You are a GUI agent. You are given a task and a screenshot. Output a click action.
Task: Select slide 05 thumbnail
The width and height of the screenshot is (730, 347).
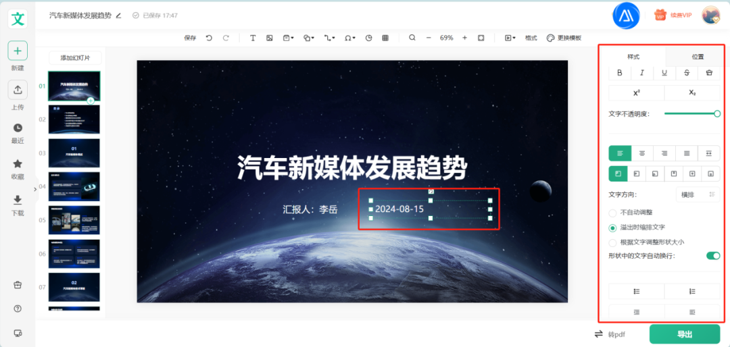pos(74,220)
